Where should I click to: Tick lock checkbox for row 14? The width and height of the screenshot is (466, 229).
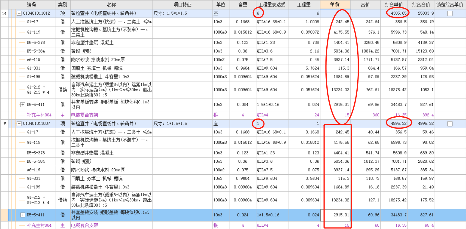point(450,13)
